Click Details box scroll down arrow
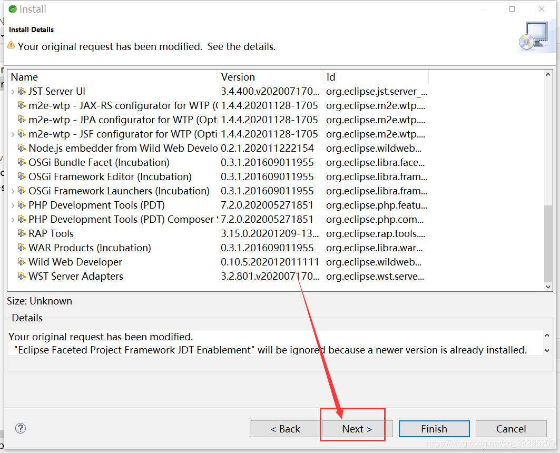 [547, 351]
